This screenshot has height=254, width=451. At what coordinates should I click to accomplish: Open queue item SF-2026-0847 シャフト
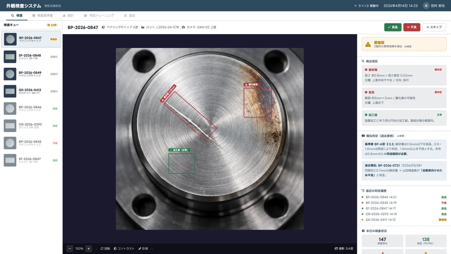(x=31, y=160)
